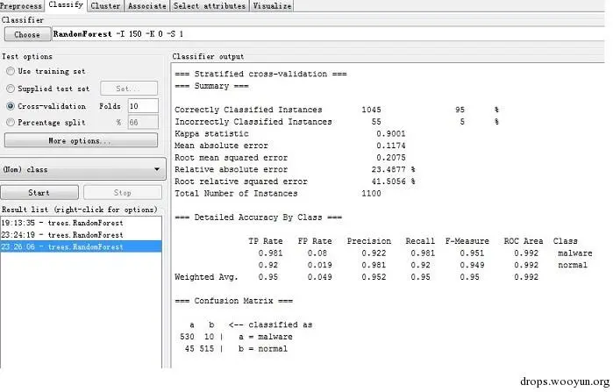
Task: Click the 'b = normal' confusion matrix row
Action: click(x=236, y=349)
